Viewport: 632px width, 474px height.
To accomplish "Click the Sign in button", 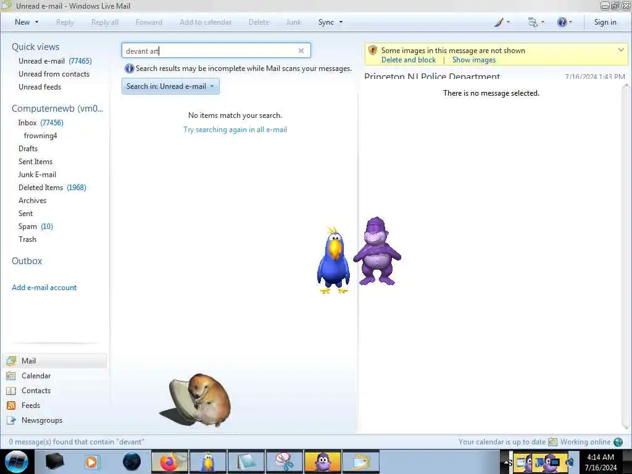I will tap(605, 22).
